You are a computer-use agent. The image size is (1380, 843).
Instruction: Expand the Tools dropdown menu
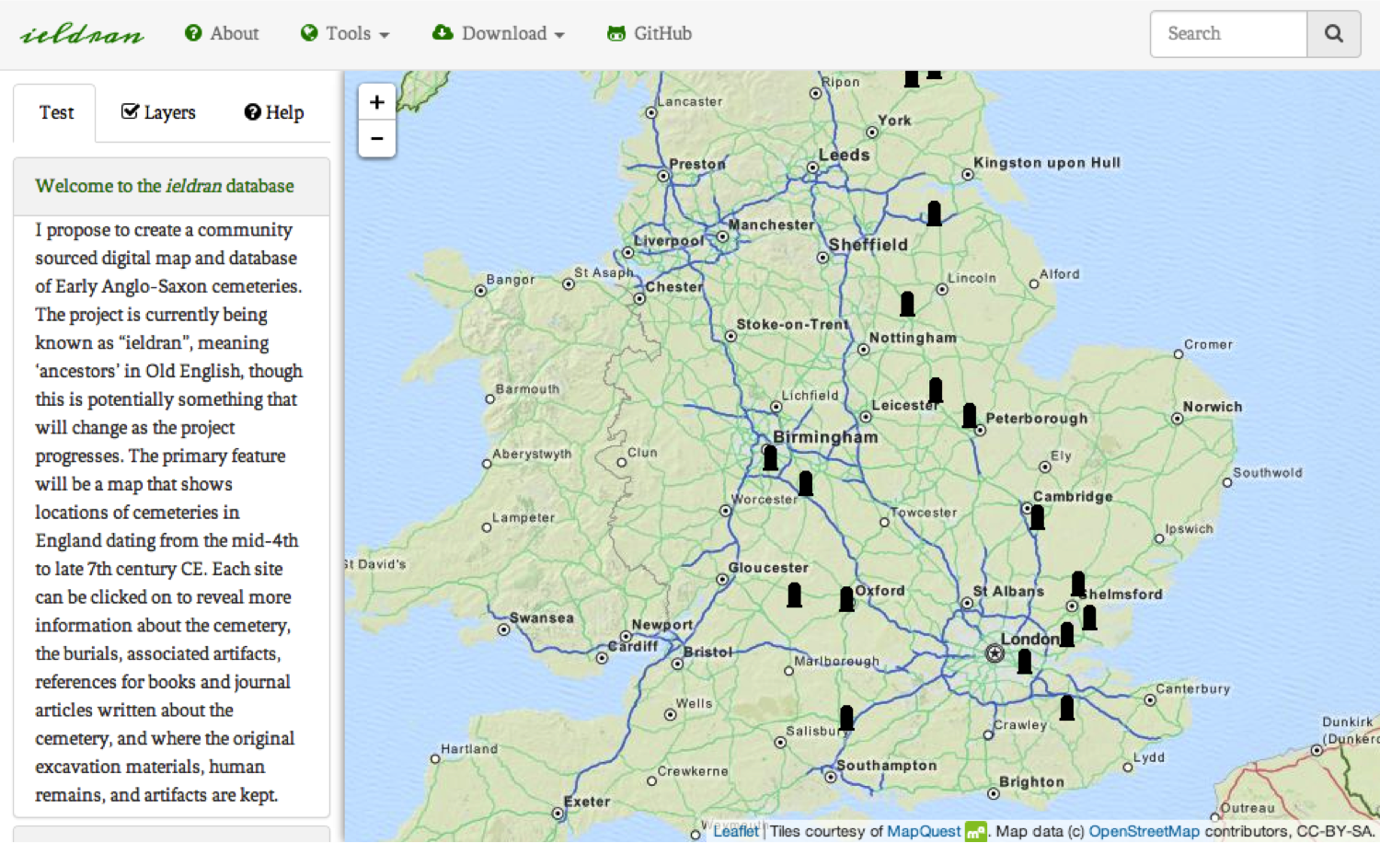[x=345, y=33]
